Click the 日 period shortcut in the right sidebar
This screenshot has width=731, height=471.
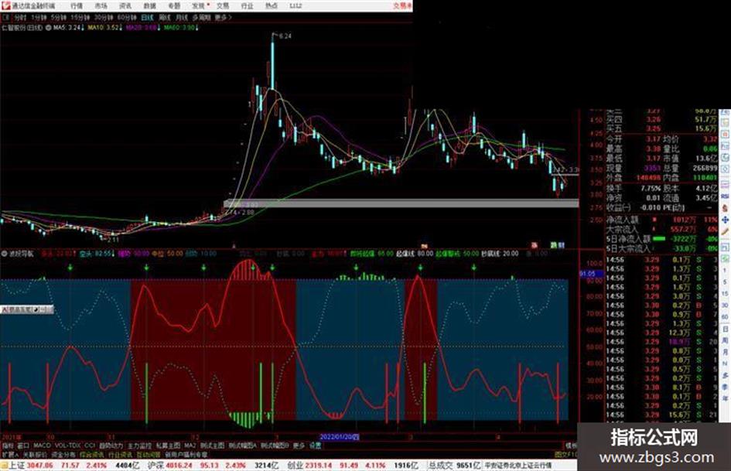(725, 329)
